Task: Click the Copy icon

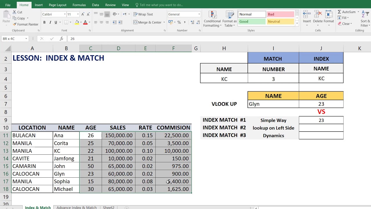Action: (14, 18)
